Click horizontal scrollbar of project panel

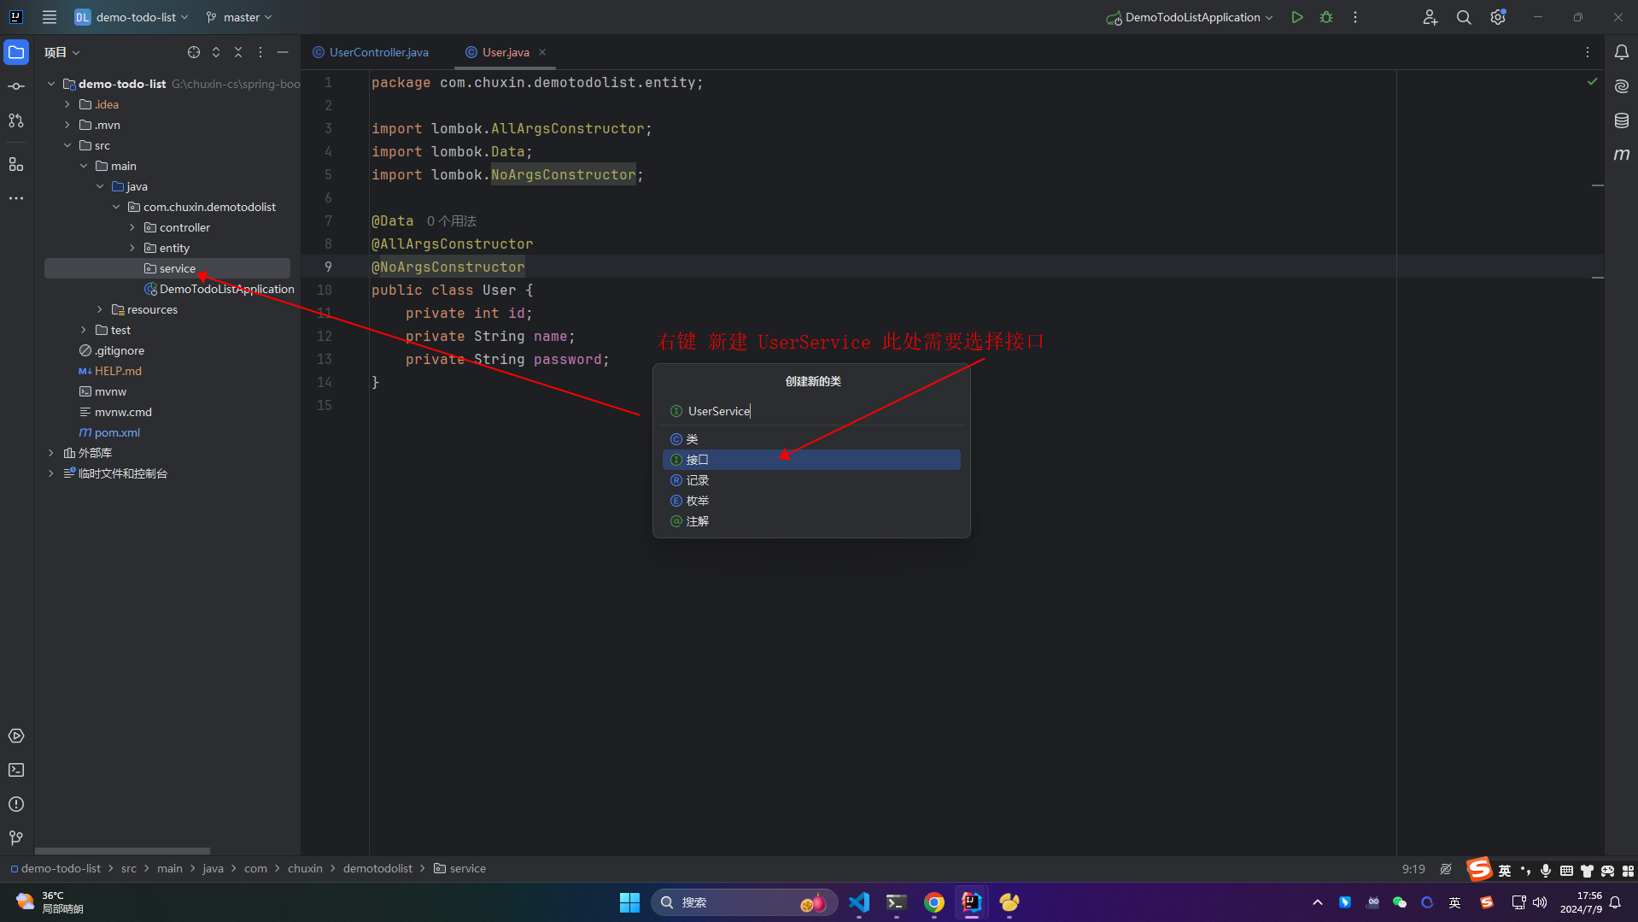point(122,851)
